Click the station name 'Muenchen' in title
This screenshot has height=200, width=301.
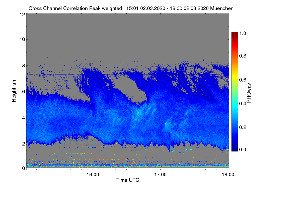click(x=222, y=8)
